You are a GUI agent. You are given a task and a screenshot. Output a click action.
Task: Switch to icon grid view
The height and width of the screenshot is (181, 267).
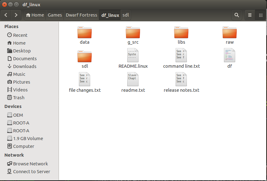click(x=260, y=15)
